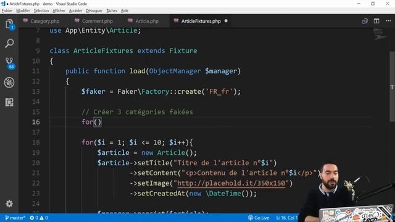Click the comment 'Créer 3 catégories fakées'
The width and height of the screenshot is (395, 222).
point(137,112)
